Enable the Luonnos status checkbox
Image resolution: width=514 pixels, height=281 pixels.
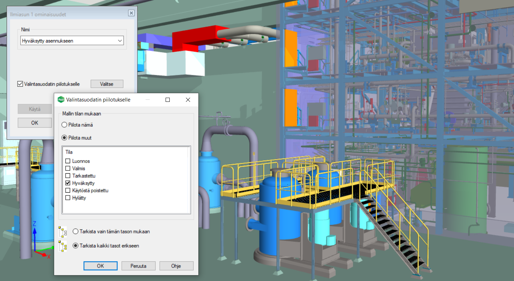(68, 161)
